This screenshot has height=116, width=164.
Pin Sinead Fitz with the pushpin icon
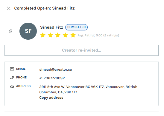tap(10, 31)
